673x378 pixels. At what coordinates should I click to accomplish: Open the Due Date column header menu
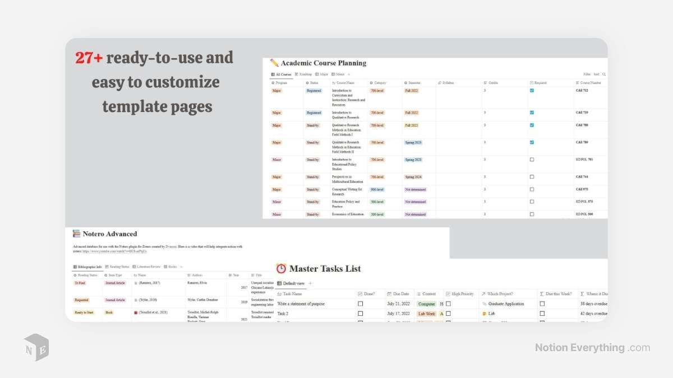(399, 293)
